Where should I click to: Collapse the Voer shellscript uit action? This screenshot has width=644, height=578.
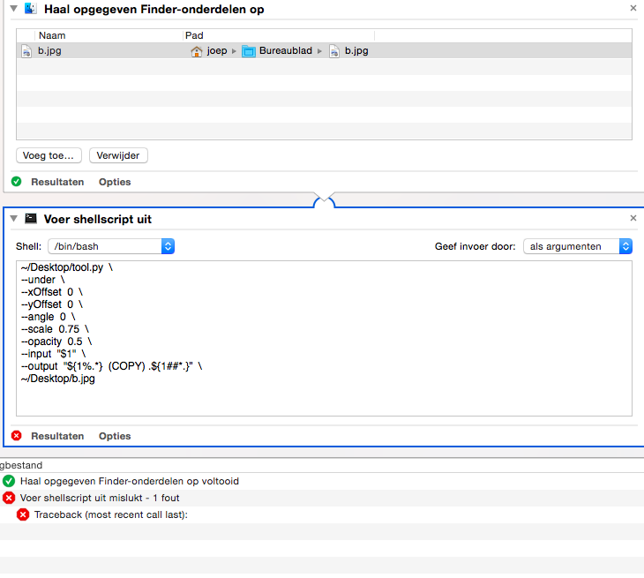11,219
